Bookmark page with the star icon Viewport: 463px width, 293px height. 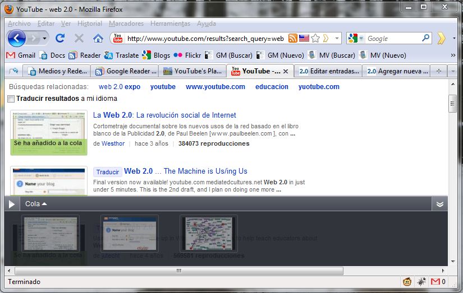coord(315,38)
